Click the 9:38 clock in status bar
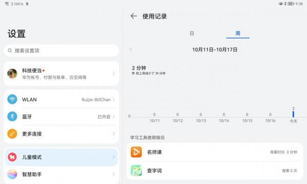Image resolution: width=307 pixels, height=184 pixels. [x=299, y=4]
